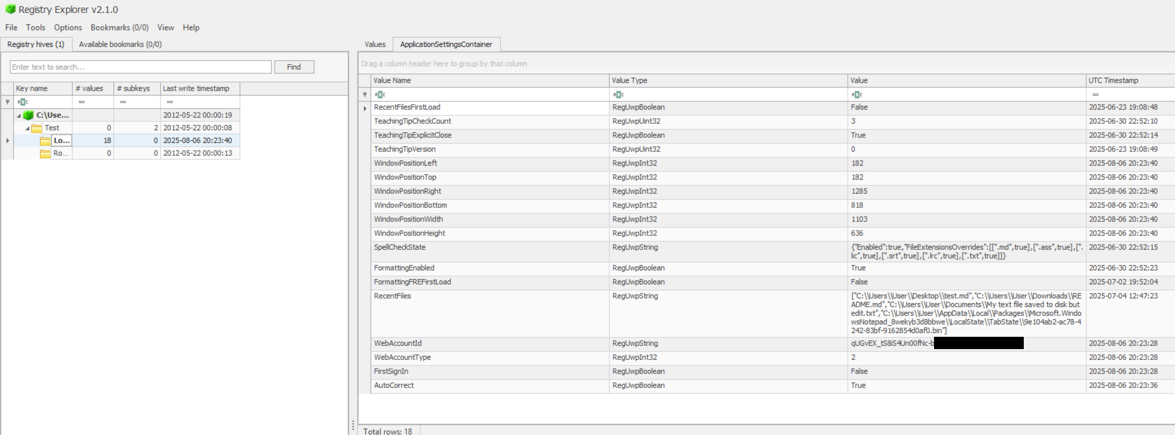Click the row indicator arrow beside RecentFilesFirstLoad
The image size is (1175, 435).
point(365,108)
